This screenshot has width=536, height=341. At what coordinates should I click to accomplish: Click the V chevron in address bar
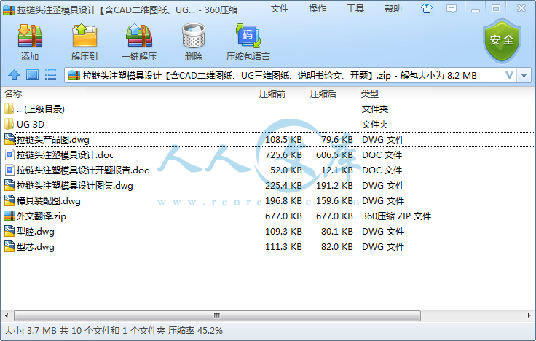click(509, 75)
